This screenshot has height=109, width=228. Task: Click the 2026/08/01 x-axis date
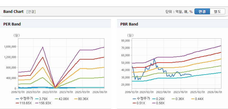point(99,92)
